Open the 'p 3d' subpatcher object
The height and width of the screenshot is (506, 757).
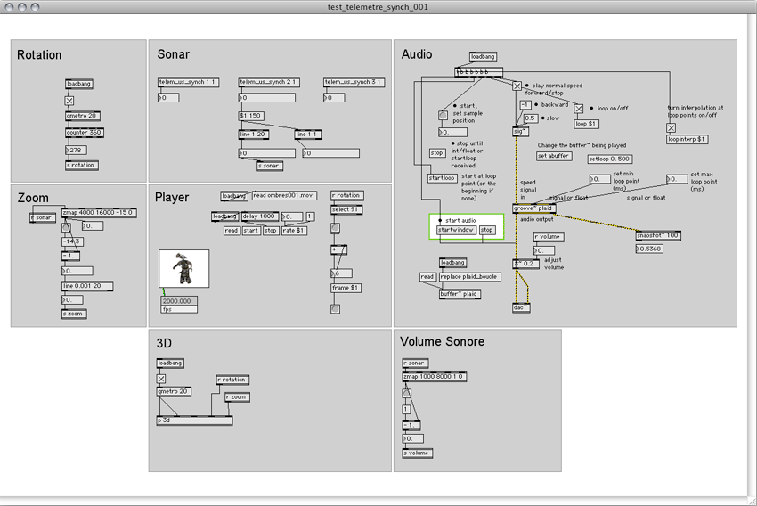[193, 420]
